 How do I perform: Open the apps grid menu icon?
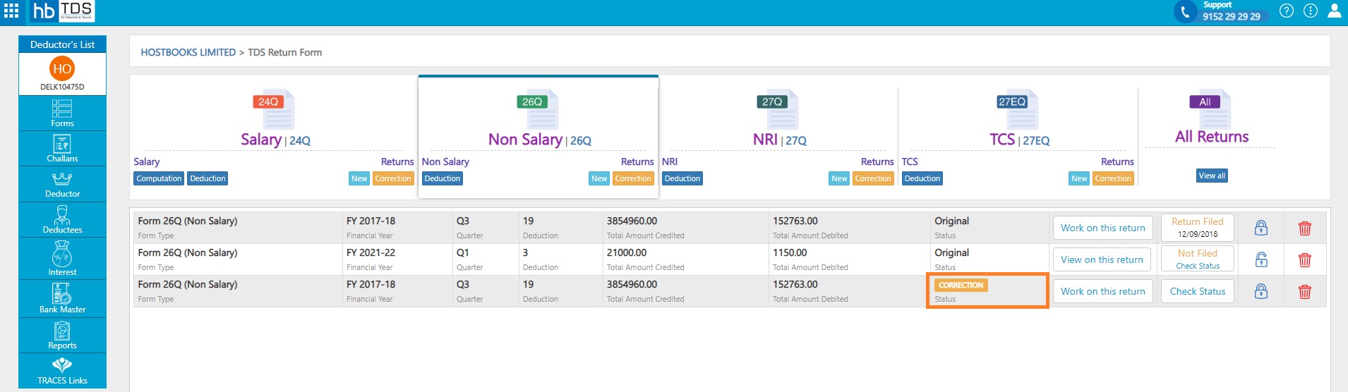click(x=11, y=11)
